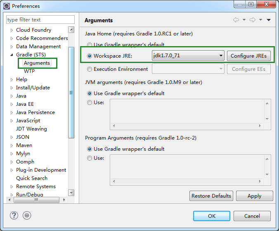
Task: Select the Workspace JRE radio button
Action: click(x=90, y=56)
